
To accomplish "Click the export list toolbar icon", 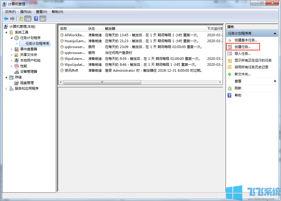I will pyautogui.click(x=21, y=19).
